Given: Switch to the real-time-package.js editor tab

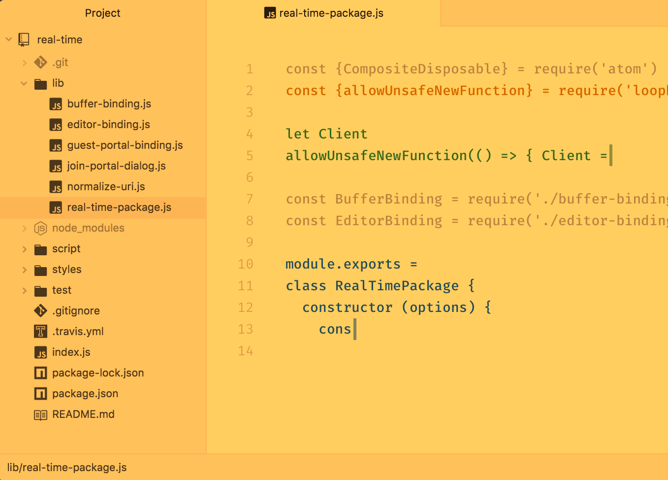Looking at the screenshot, I should [323, 13].
